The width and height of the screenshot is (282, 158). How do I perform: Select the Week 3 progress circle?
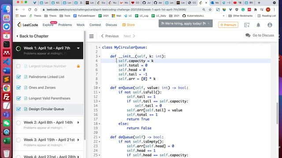click(x=19, y=140)
